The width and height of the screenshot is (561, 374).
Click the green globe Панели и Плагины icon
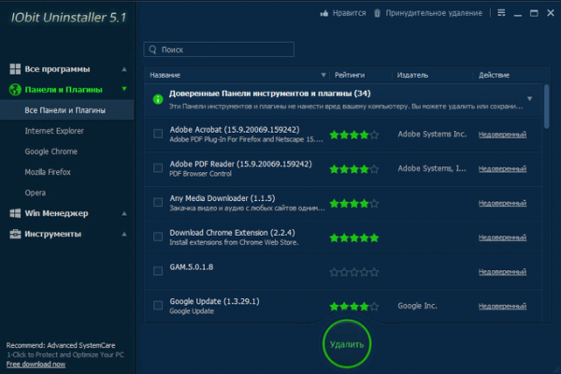[x=15, y=90]
